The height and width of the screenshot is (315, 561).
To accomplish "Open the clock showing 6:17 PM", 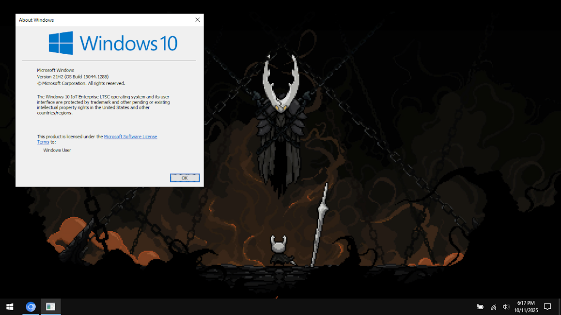I will 526,307.
